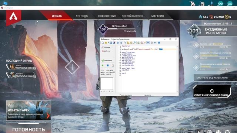237x133 pixels.
Task: Select the third daily challenge with 3/5 progress
Action: pyautogui.click(x=212, y=67)
